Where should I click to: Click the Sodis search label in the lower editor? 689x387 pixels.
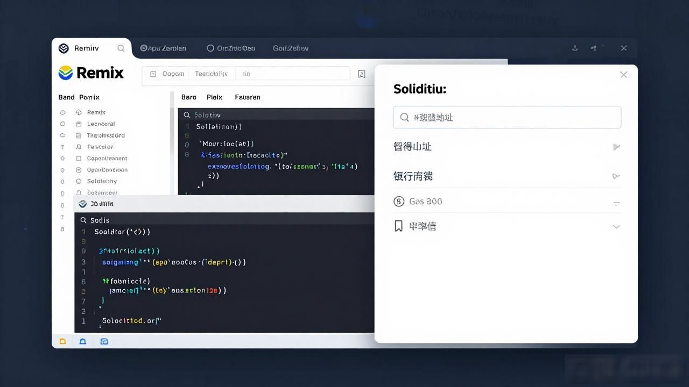pos(100,220)
